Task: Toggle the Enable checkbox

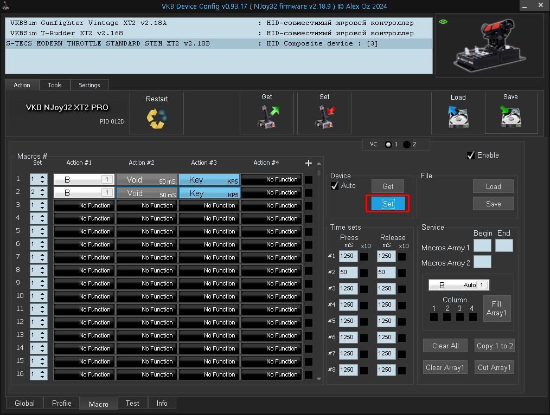Action: pos(471,155)
